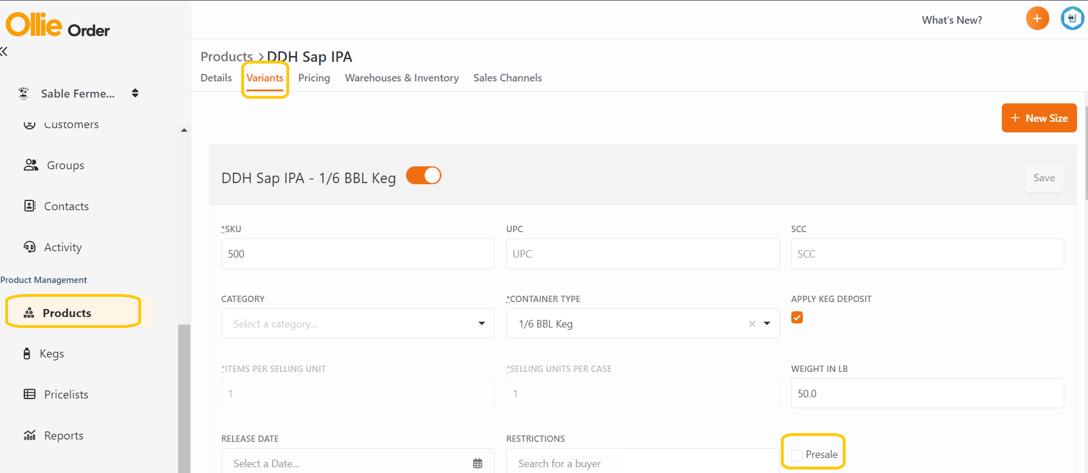Click into the SCC input field

tap(927, 254)
